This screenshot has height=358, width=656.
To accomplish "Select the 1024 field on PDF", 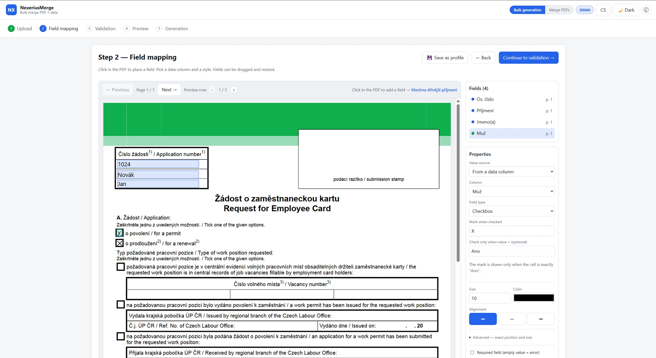I will (158, 164).
